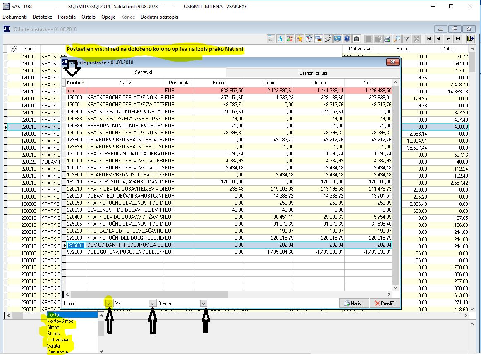This screenshot has height=355, width=481.
Task: Click dialog vertical scrollbar down arrow
Action: [395, 288]
